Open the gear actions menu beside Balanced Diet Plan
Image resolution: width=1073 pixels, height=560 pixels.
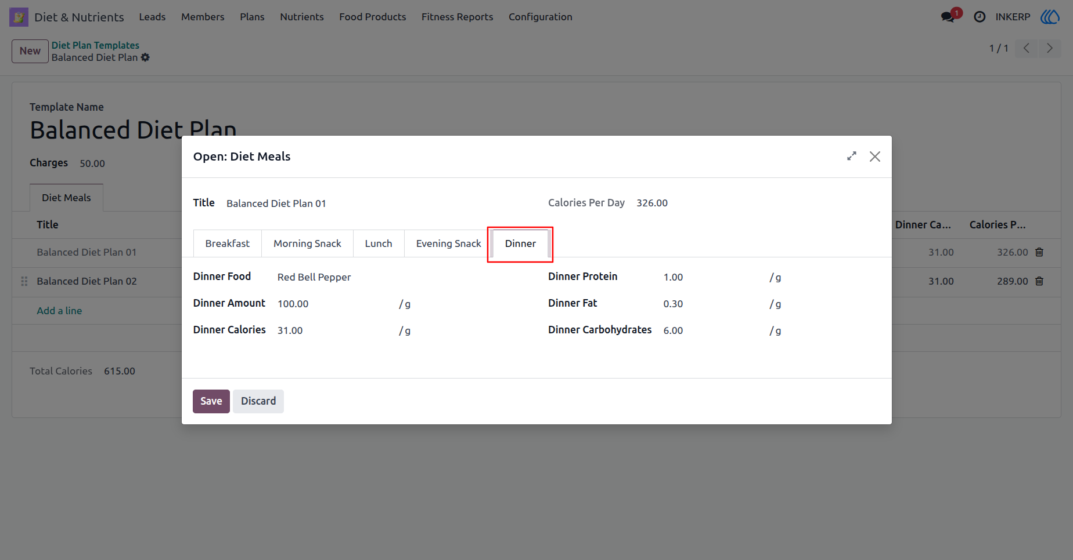(145, 57)
